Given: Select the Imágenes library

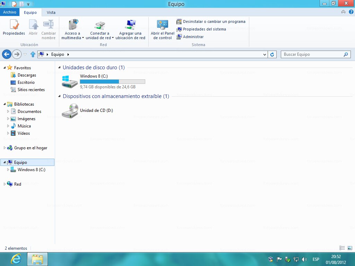Looking at the screenshot, I should (23, 119).
